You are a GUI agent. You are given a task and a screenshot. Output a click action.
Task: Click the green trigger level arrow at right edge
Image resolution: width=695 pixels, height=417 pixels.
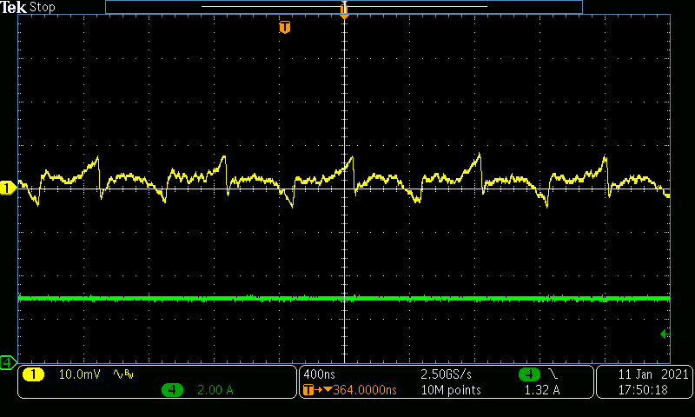(x=665, y=334)
